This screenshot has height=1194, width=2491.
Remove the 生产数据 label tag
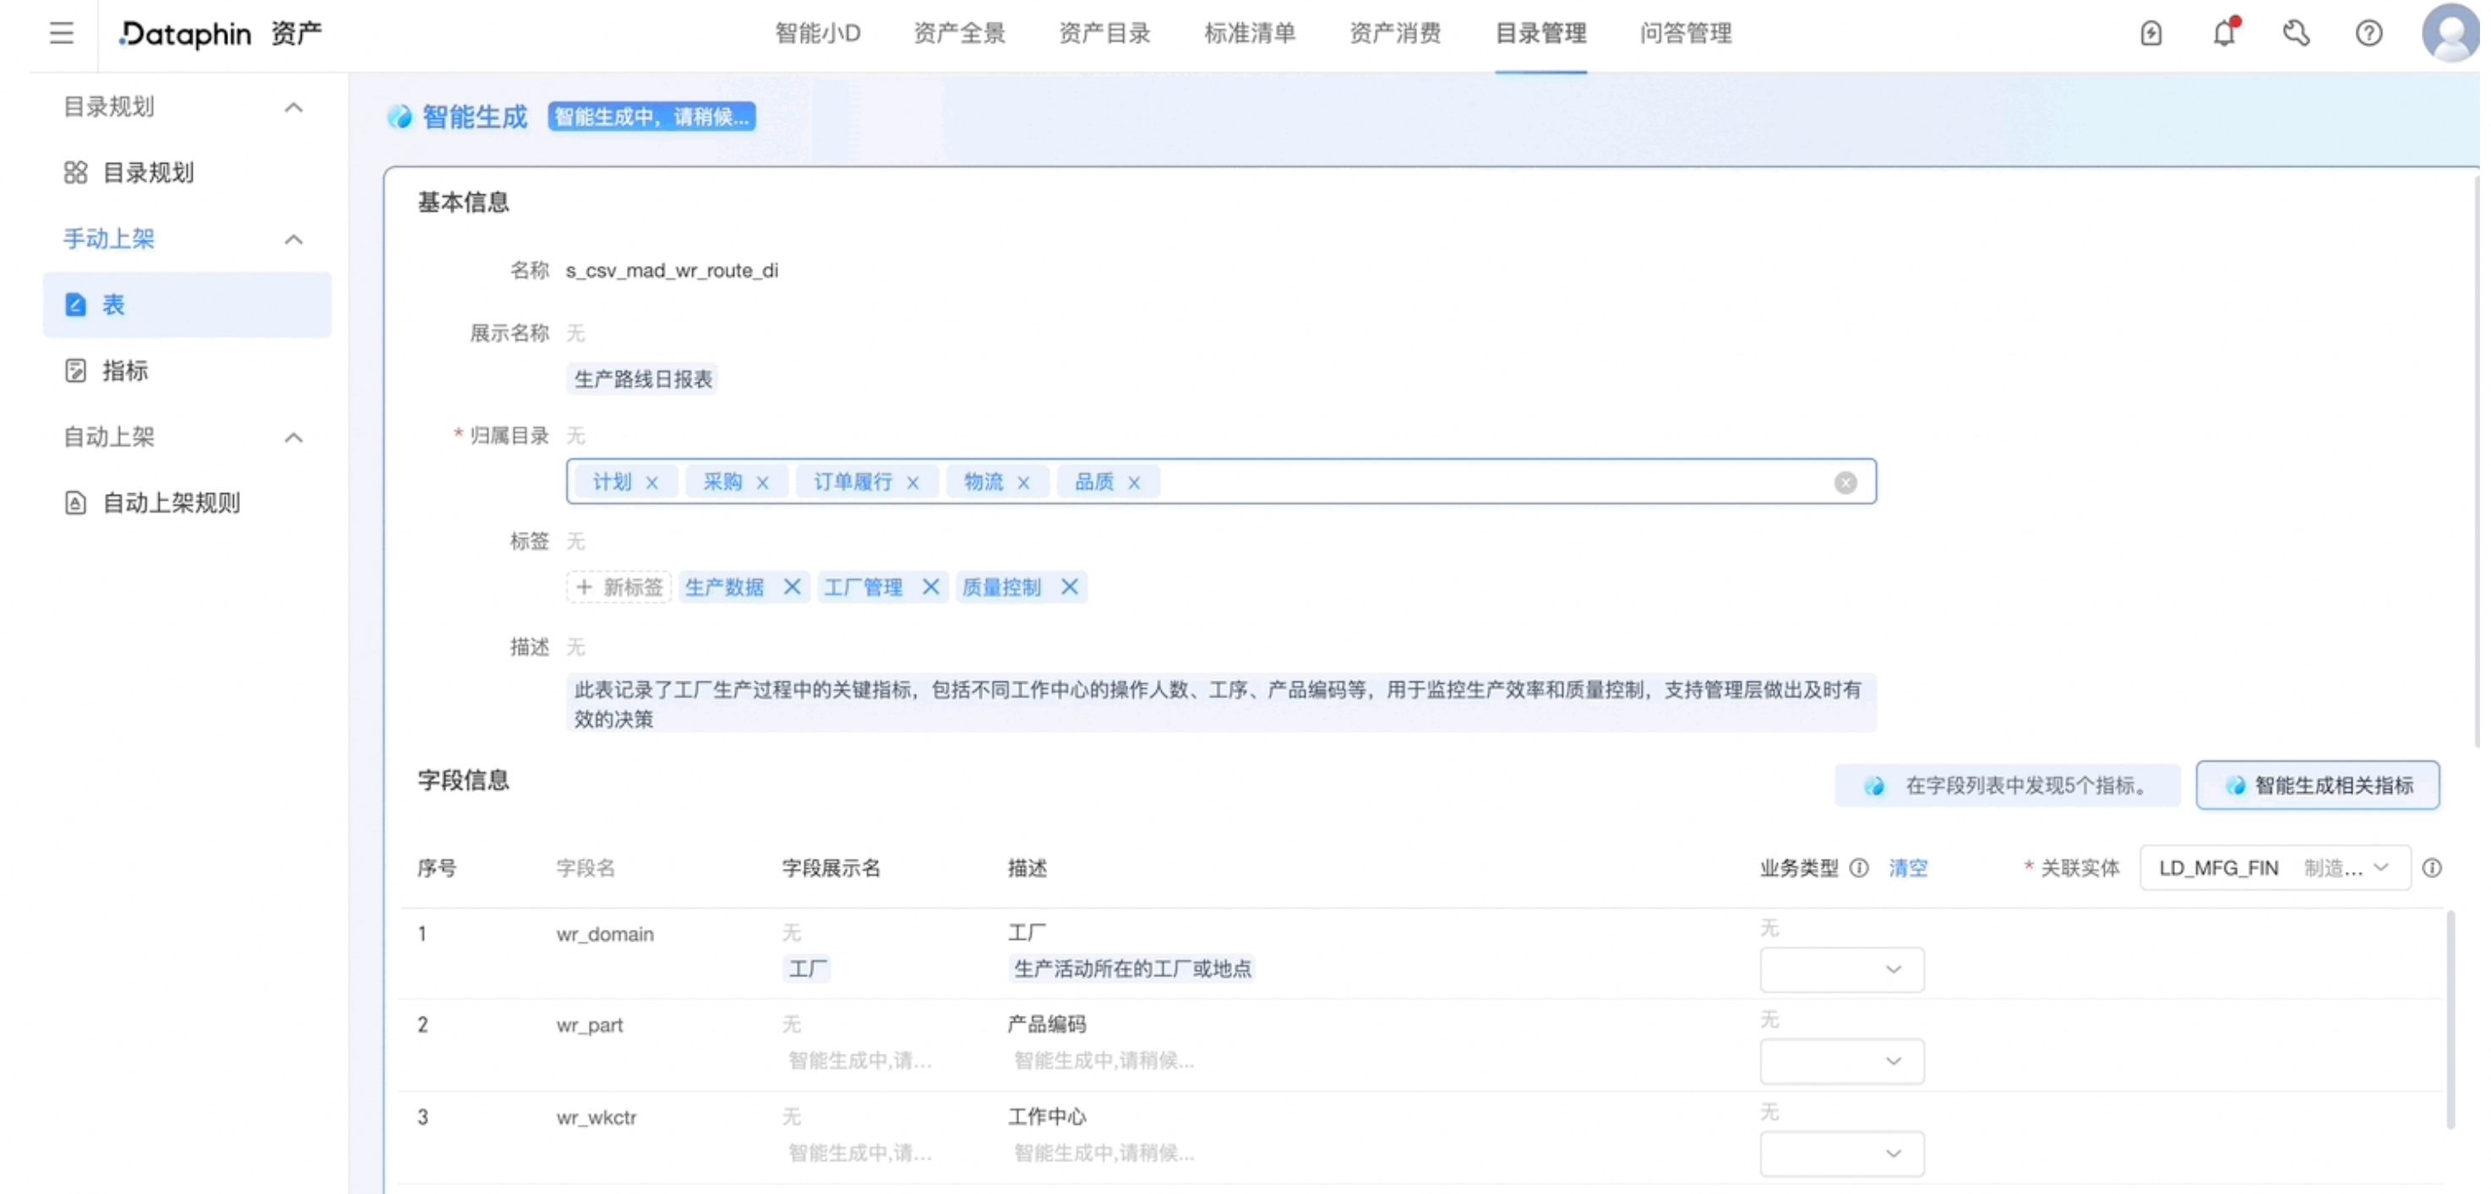[x=793, y=586]
